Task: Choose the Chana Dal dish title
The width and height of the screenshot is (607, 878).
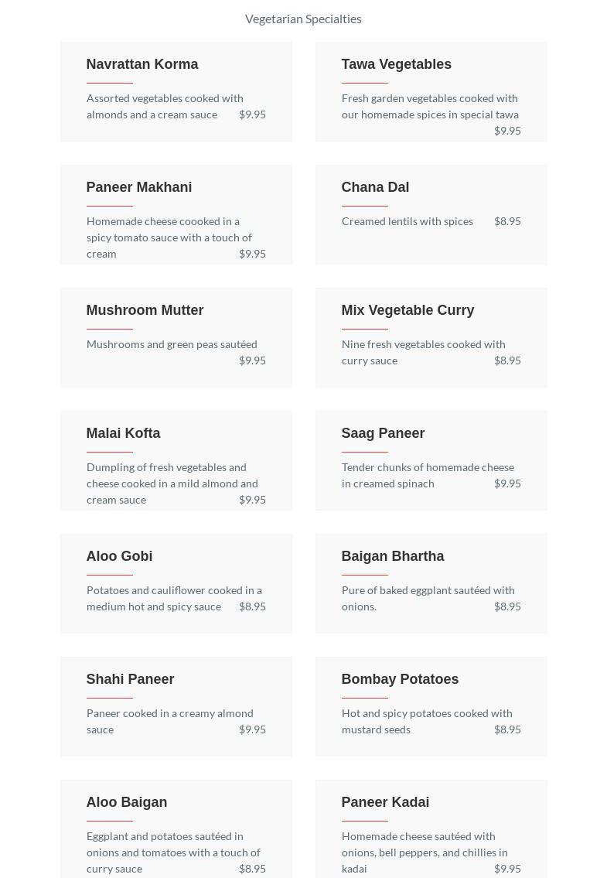Action: 375,187
